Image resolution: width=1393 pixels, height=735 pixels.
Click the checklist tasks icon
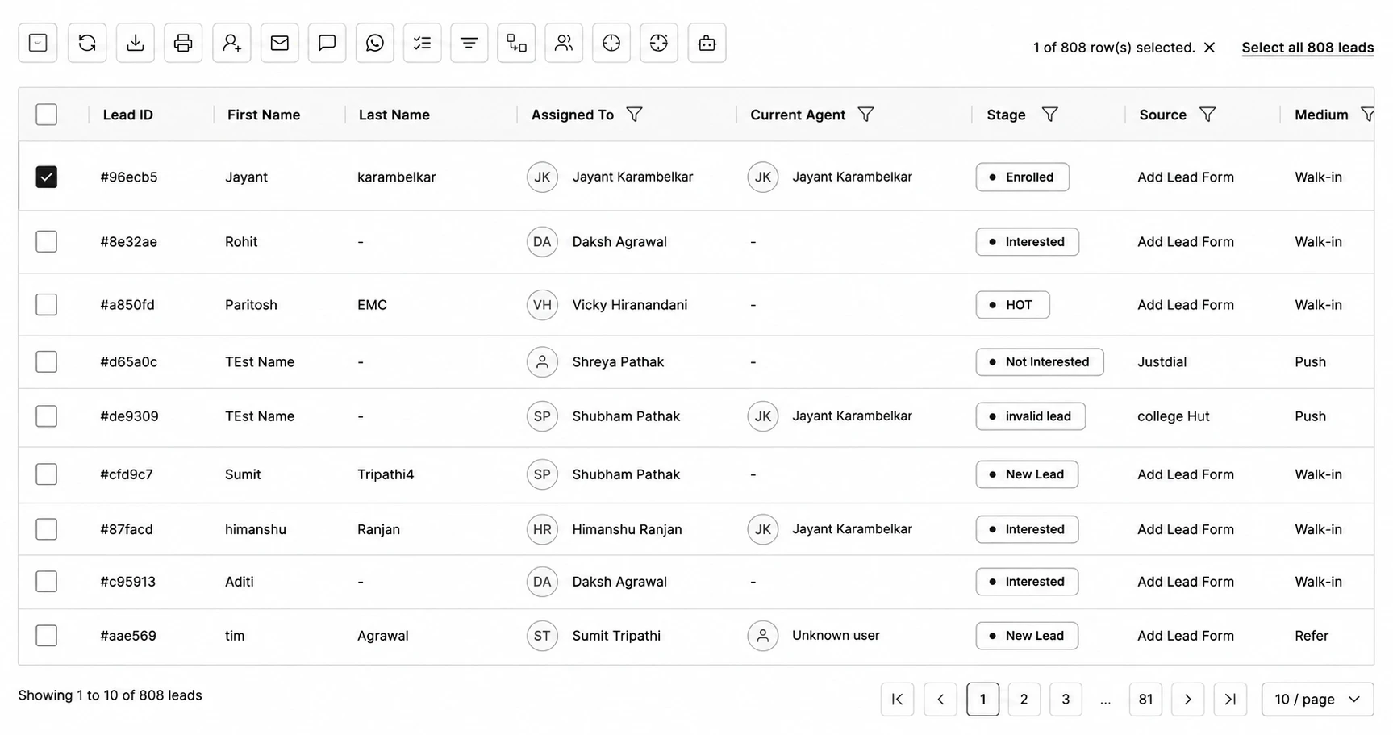422,43
